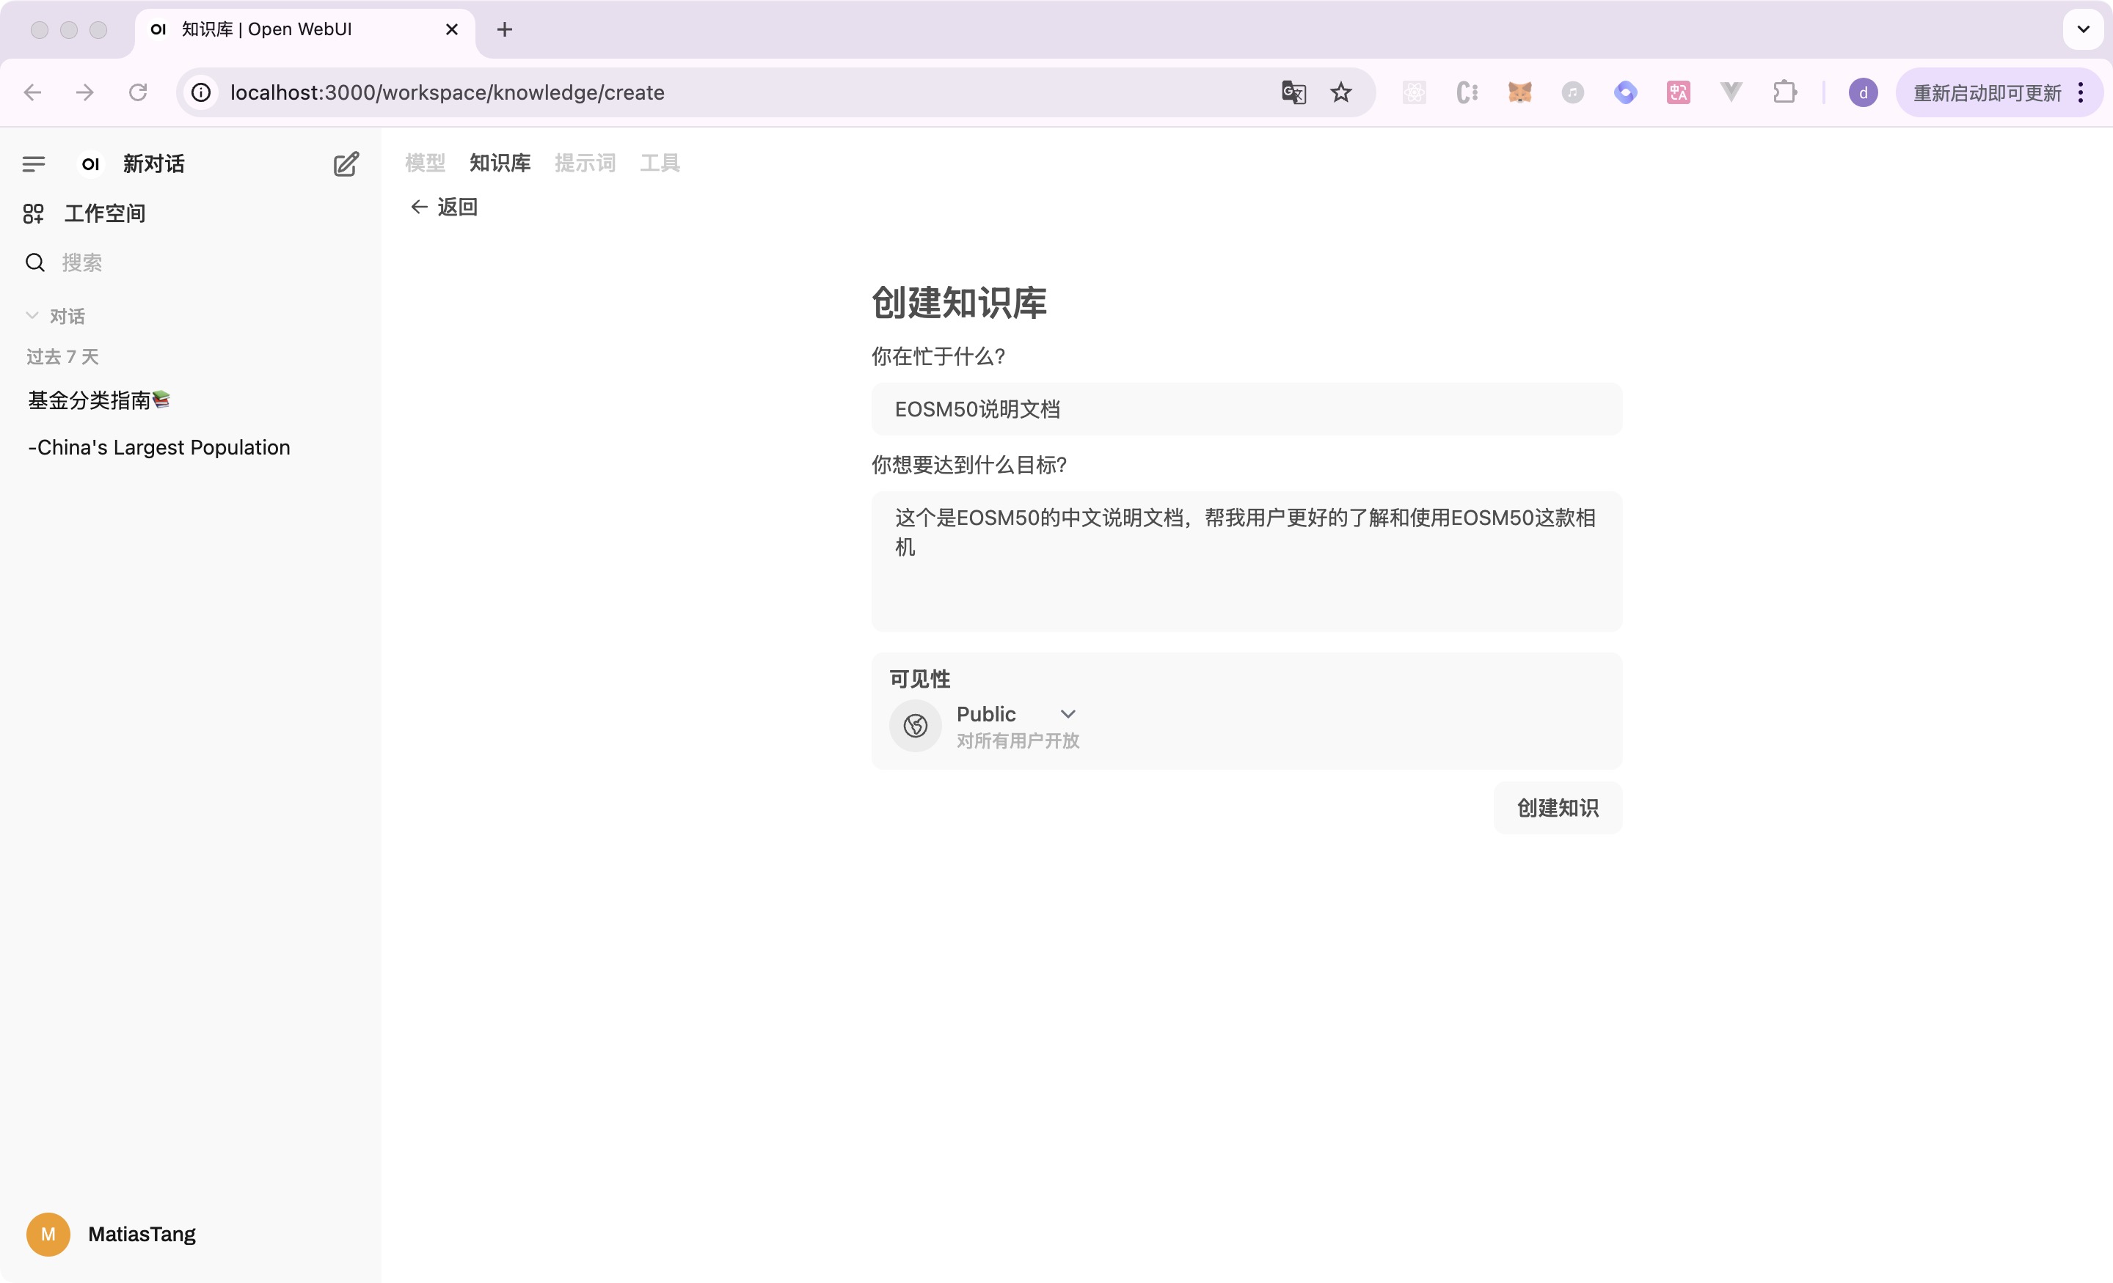Open the Chrome profile avatar d
2113x1283 pixels.
click(x=1864, y=92)
